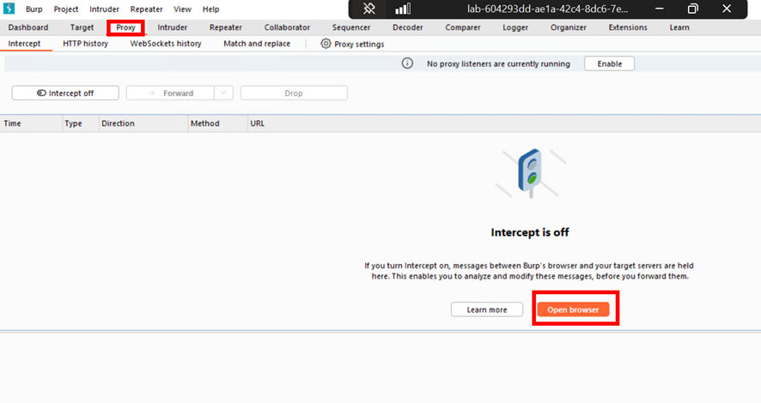Switch to Match and replace sub-tab
The image size is (761, 403).
pyautogui.click(x=257, y=44)
